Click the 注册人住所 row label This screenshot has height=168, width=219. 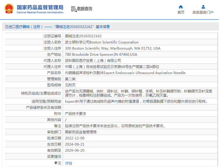tap(52, 48)
